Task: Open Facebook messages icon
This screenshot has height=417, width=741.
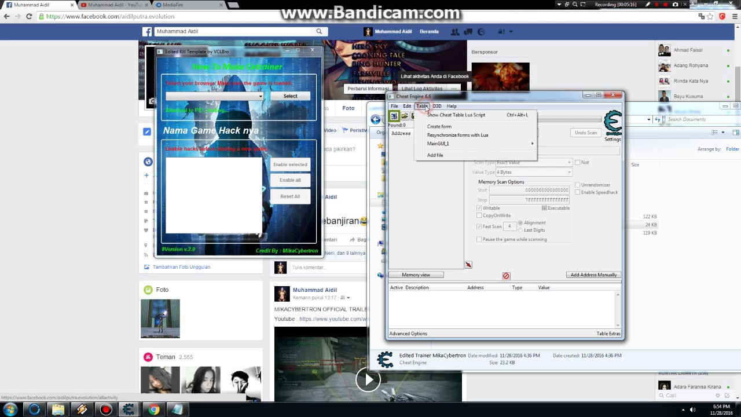Action: pos(468,32)
